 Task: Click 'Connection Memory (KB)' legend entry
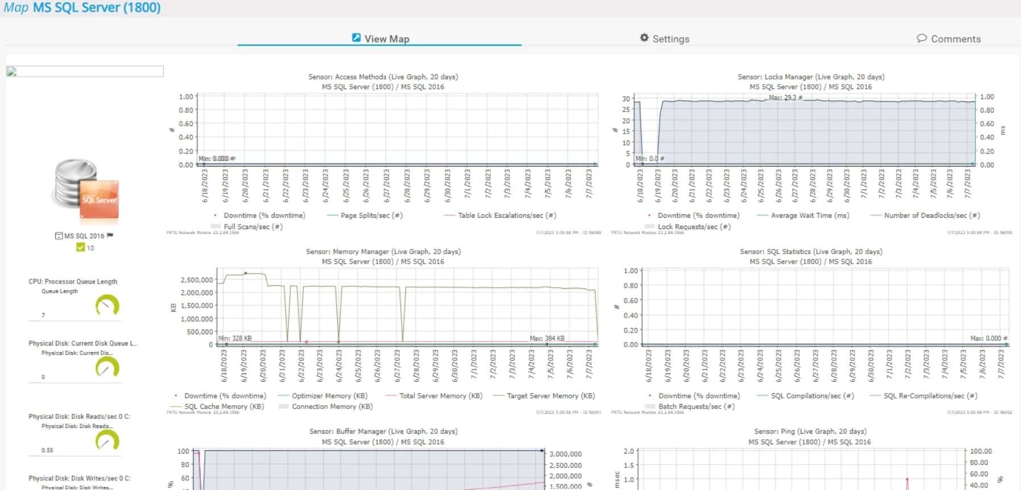tap(326, 406)
